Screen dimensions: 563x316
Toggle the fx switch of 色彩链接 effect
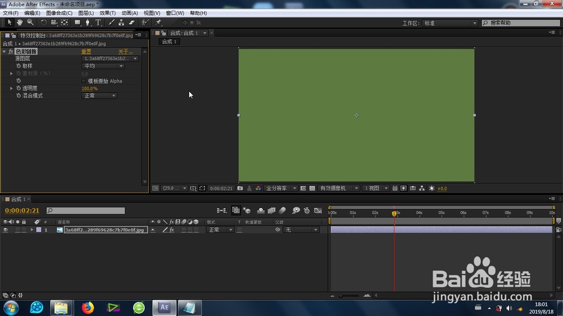coord(11,52)
